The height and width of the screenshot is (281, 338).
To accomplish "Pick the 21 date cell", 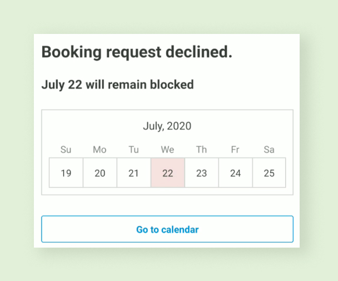I will click(x=133, y=173).
